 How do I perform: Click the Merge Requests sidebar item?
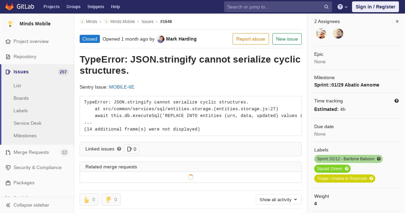[37, 152]
